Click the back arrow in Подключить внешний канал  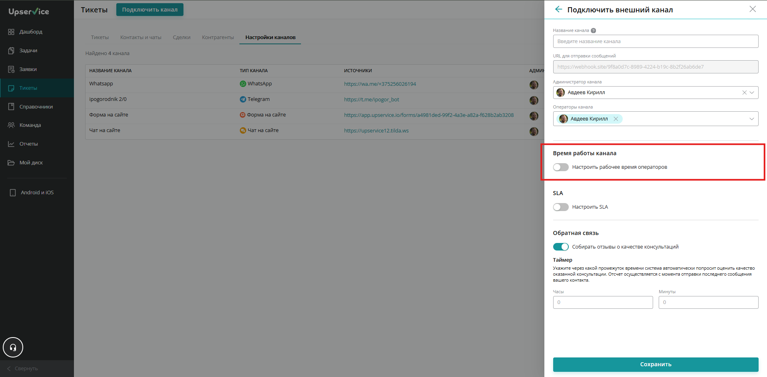coord(558,9)
